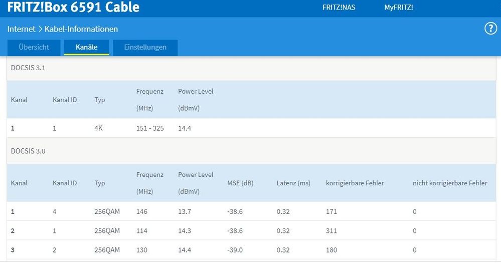
Task: Click correctable errors value 311
Action: point(331,231)
